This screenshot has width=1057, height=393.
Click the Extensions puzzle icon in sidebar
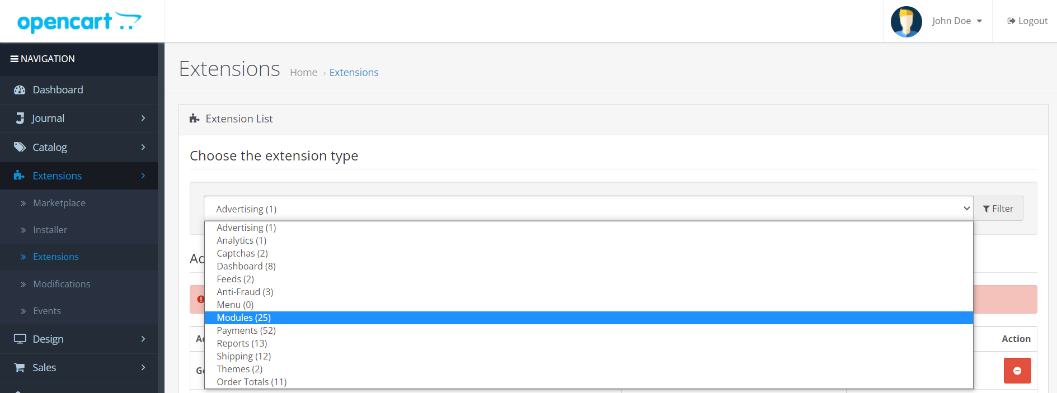(19, 176)
